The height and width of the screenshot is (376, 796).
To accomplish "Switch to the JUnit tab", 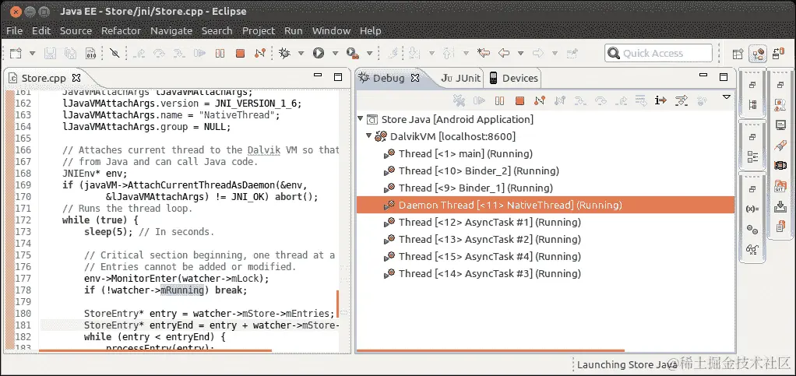I will tap(460, 78).
